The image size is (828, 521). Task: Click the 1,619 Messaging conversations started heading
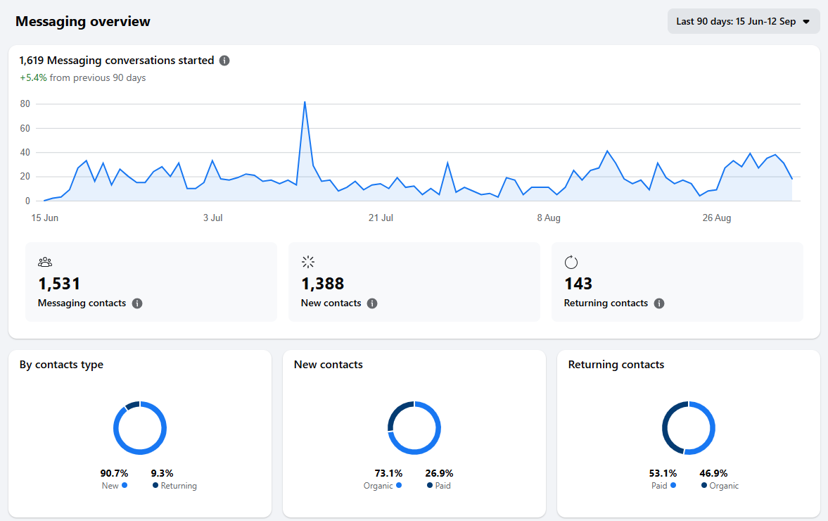117,61
